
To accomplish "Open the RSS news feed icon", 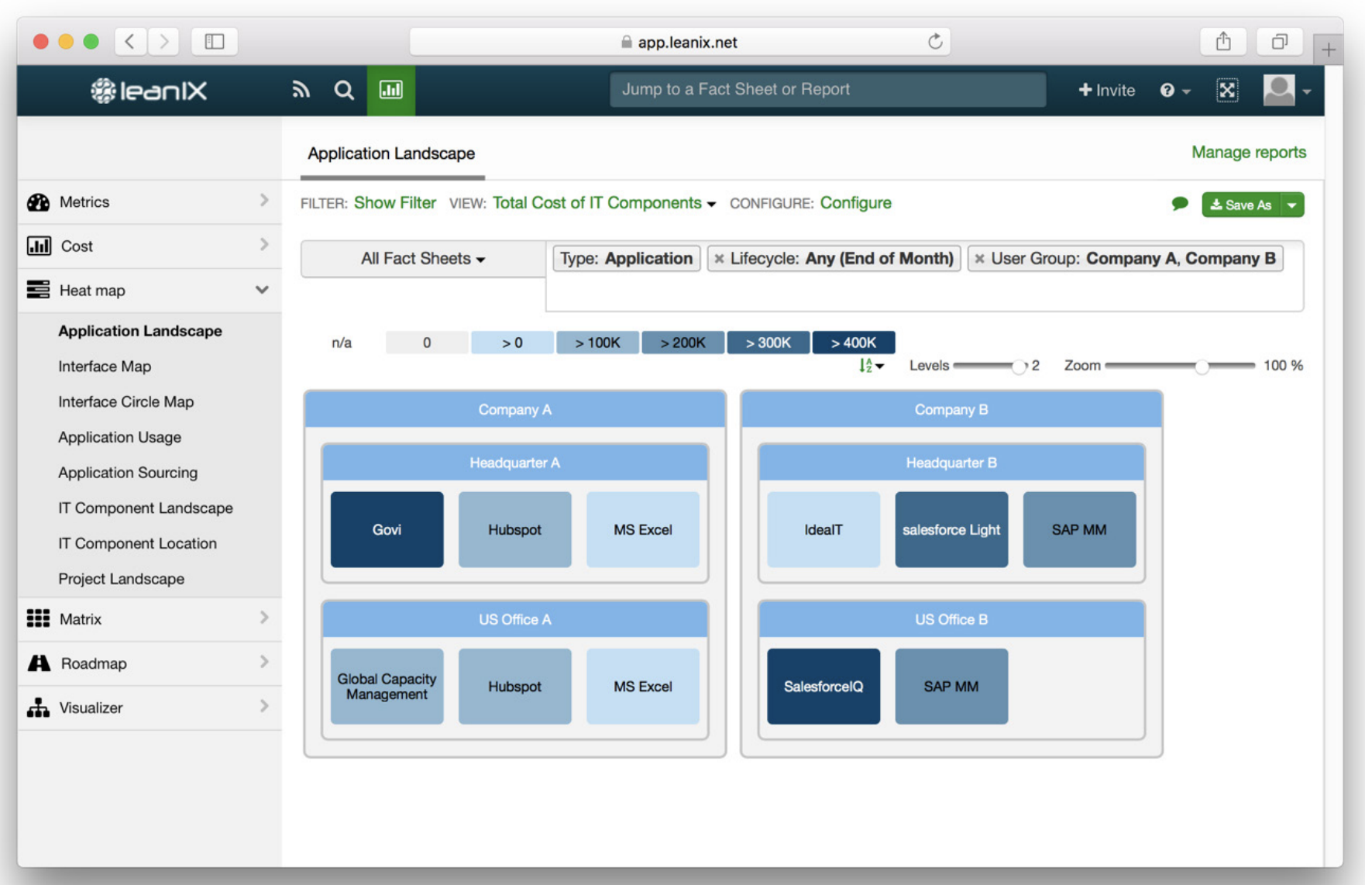I will click(301, 90).
